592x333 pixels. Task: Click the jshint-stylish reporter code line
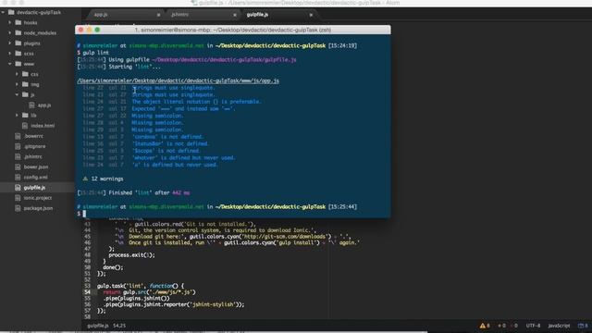(174, 304)
